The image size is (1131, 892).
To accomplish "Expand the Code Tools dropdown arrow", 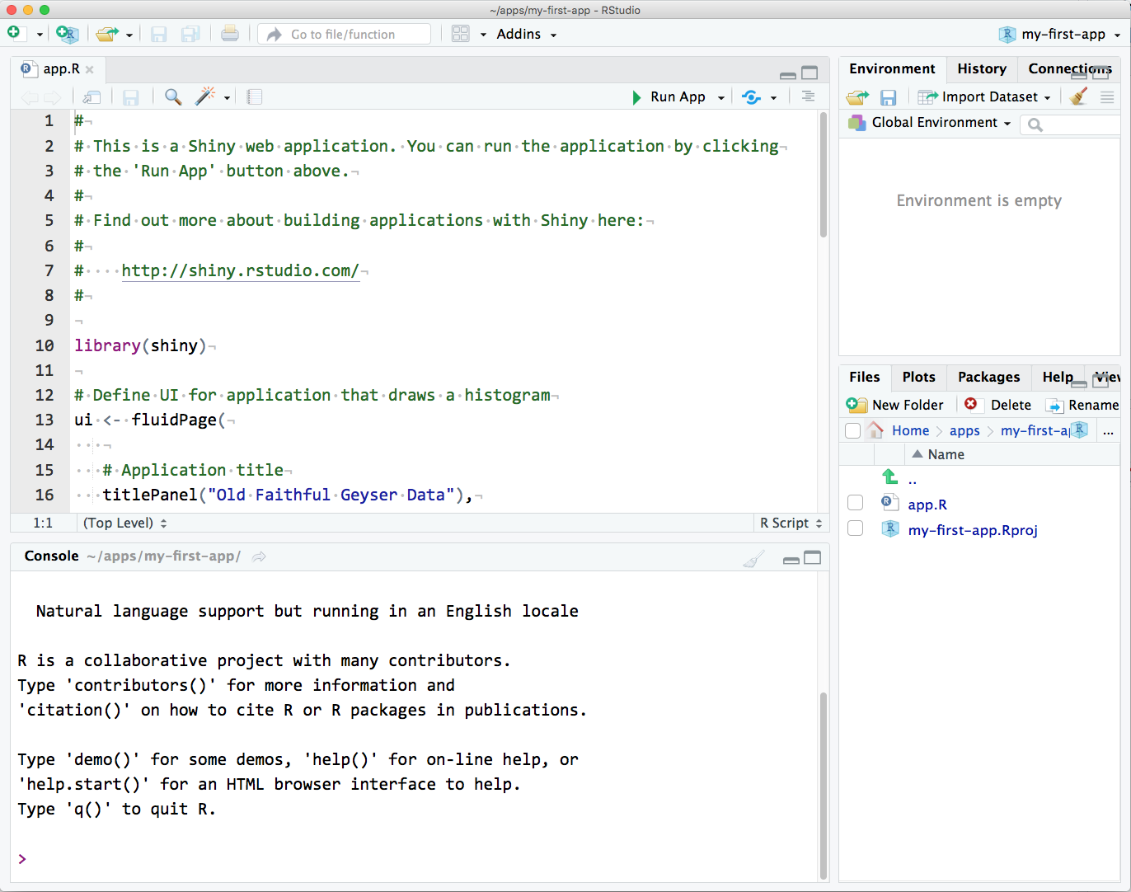I will (x=227, y=98).
